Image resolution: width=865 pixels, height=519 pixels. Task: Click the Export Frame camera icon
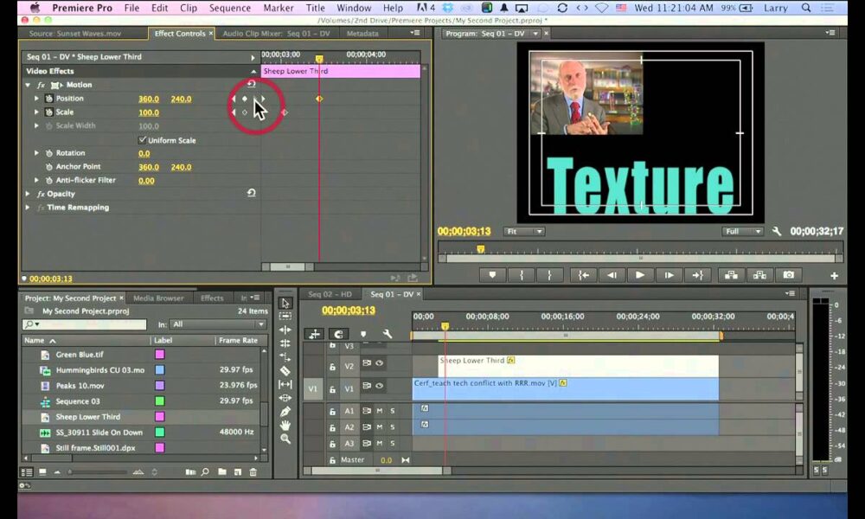point(788,275)
